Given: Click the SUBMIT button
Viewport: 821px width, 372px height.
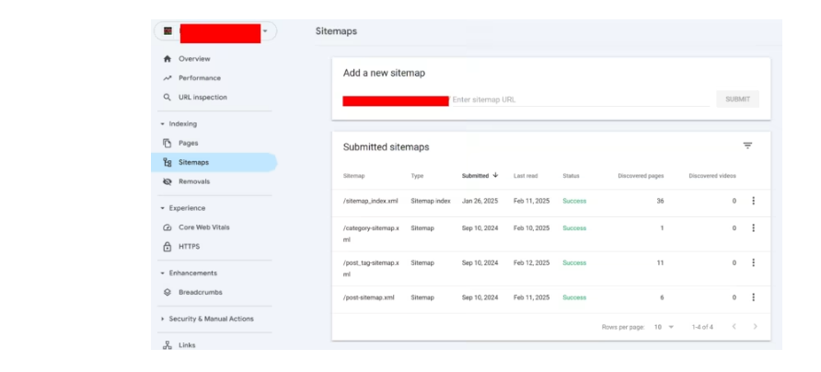Looking at the screenshot, I should [x=737, y=99].
